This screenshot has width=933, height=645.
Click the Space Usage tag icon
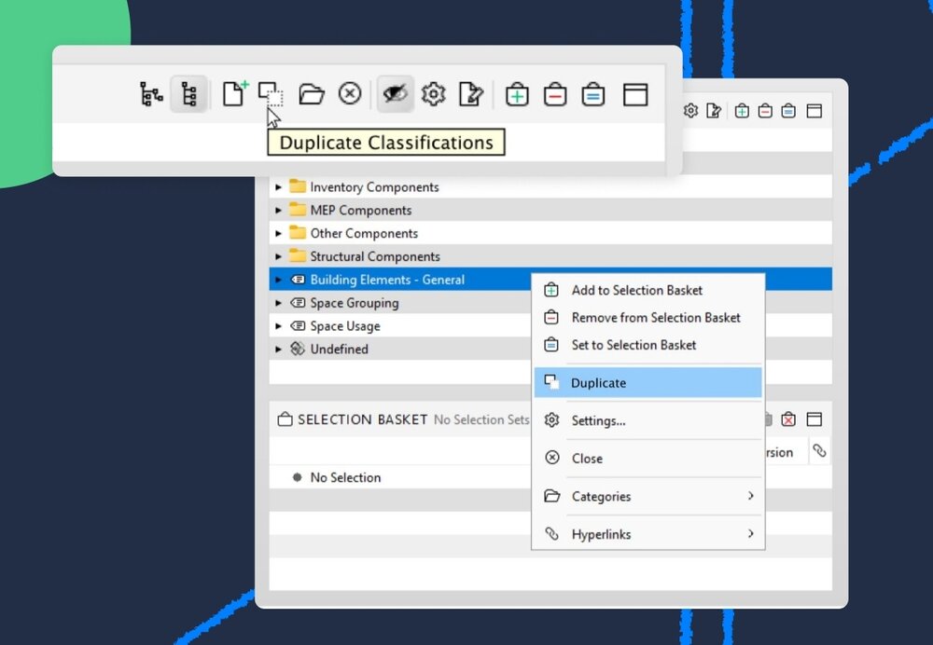pyautogui.click(x=298, y=326)
